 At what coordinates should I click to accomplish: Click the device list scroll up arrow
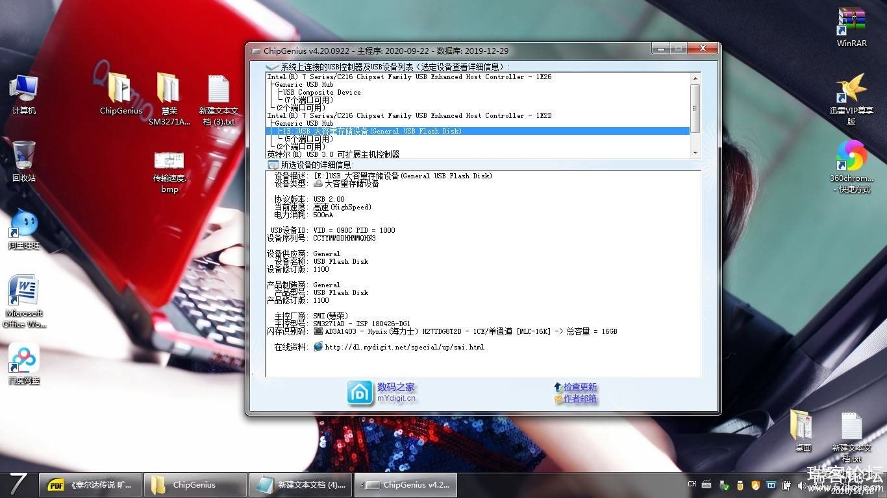tap(695, 78)
